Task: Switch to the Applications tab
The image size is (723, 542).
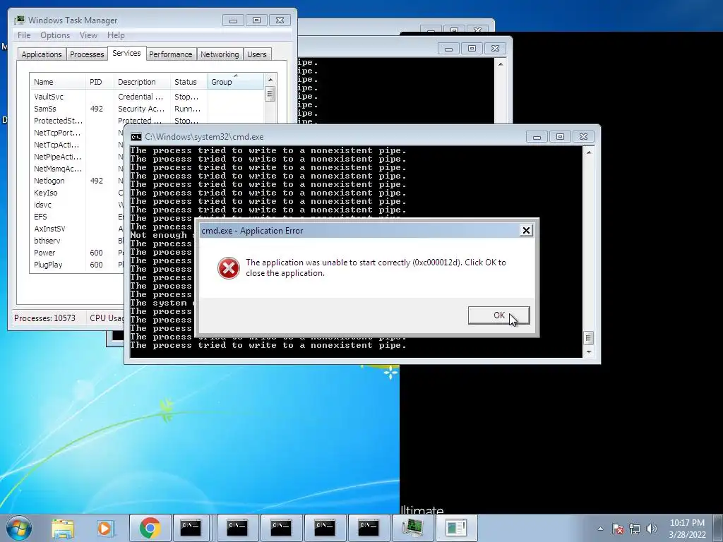Action: [42, 54]
